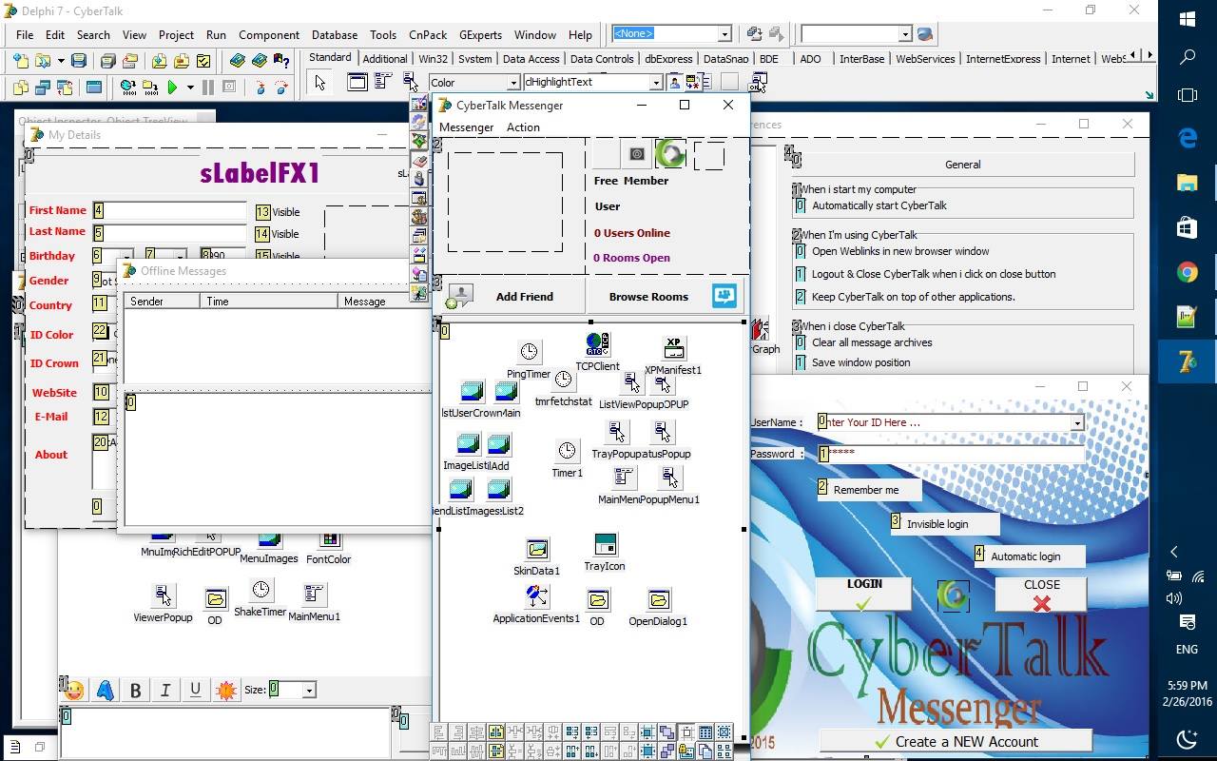This screenshot has width=1217, height=761.
Task: Check Clear all message archives
Action: pos(801,342)
